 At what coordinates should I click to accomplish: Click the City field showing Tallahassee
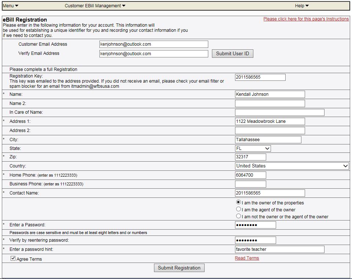(x=268, y=140)
